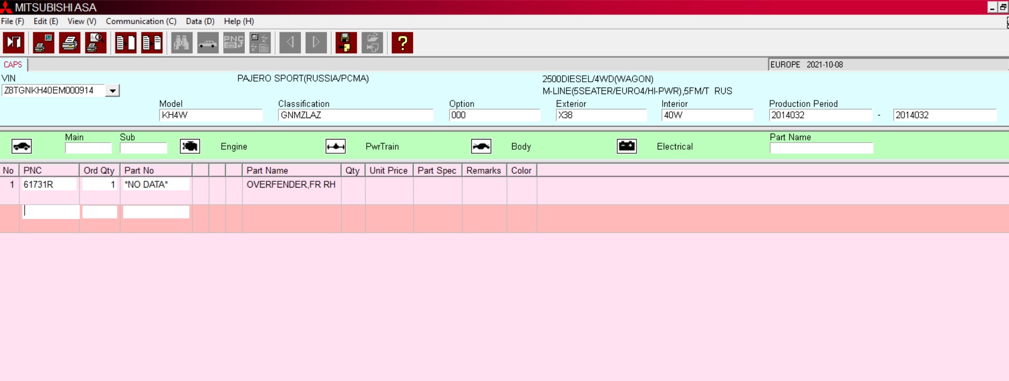Click the Main group input field

click(88, 148)
